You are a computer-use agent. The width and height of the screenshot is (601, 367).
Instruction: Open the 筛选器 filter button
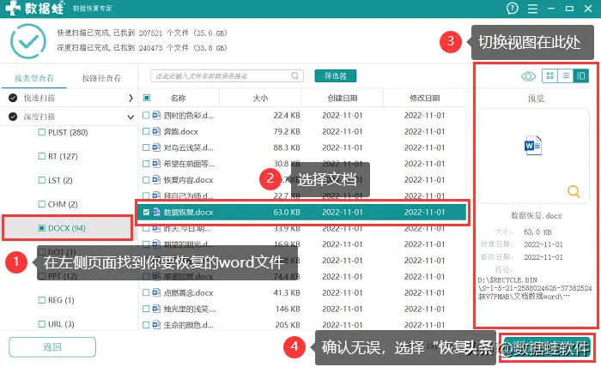coord(336,75)
